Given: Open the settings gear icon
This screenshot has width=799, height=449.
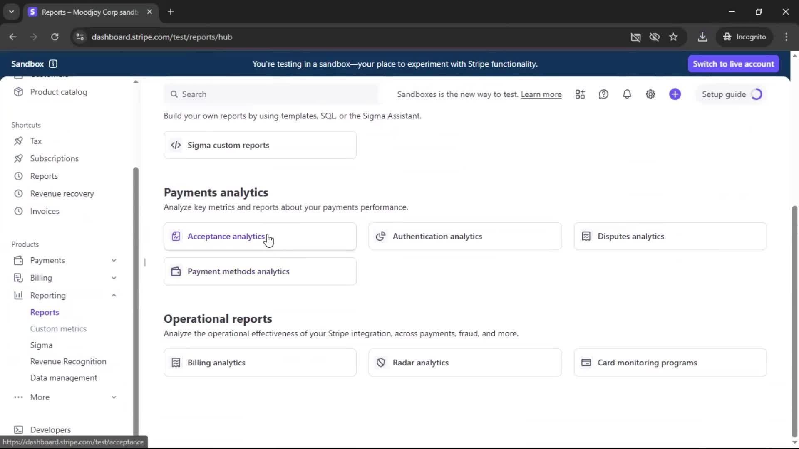Looking at the screenshot, I should 650,94.
